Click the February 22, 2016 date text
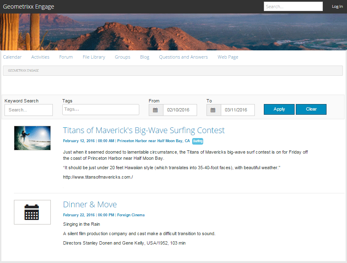This screenshot has height=263, width=347. point(79,215)
